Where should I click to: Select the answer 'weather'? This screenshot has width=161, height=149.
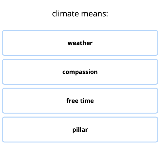point(80,43)
